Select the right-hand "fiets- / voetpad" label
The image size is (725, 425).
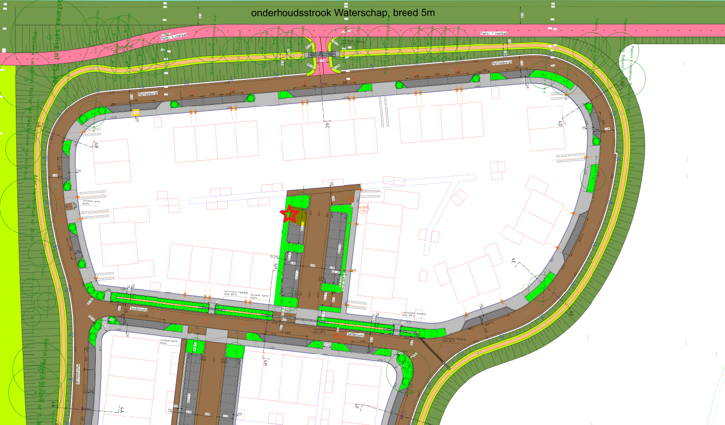click(494, 33)
